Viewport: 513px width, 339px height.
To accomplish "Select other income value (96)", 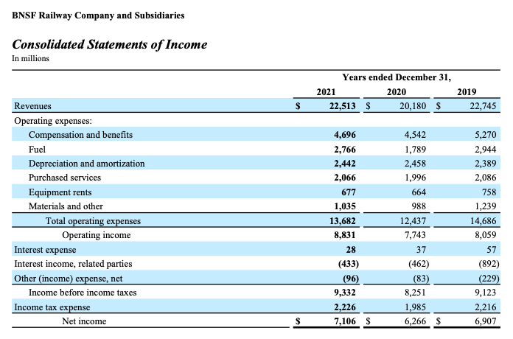I will [x=351, y=279].
